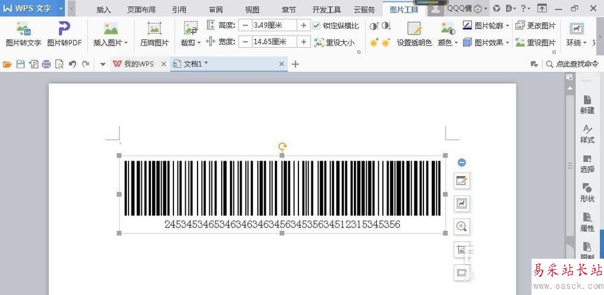604x295 pixels.
Task: Undo the last action
Action: (x=72, y=64)
